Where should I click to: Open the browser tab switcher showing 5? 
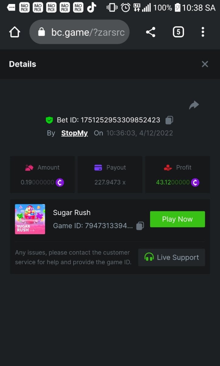(178, 32)
